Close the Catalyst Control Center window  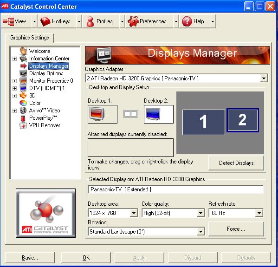point(270,7)
